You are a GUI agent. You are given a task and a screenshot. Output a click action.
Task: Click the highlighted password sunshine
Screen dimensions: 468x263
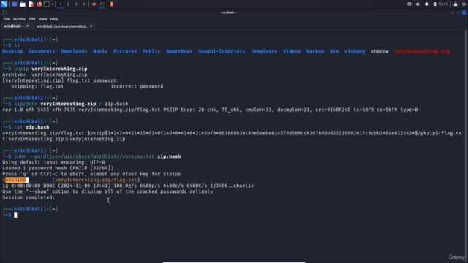click(15, 180)
